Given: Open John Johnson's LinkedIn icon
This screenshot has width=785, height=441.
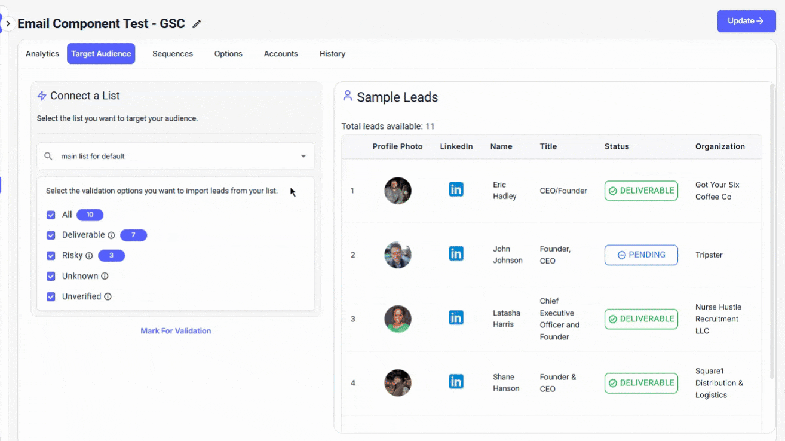Looking at the screenshot, I should (x=456, y=254).
